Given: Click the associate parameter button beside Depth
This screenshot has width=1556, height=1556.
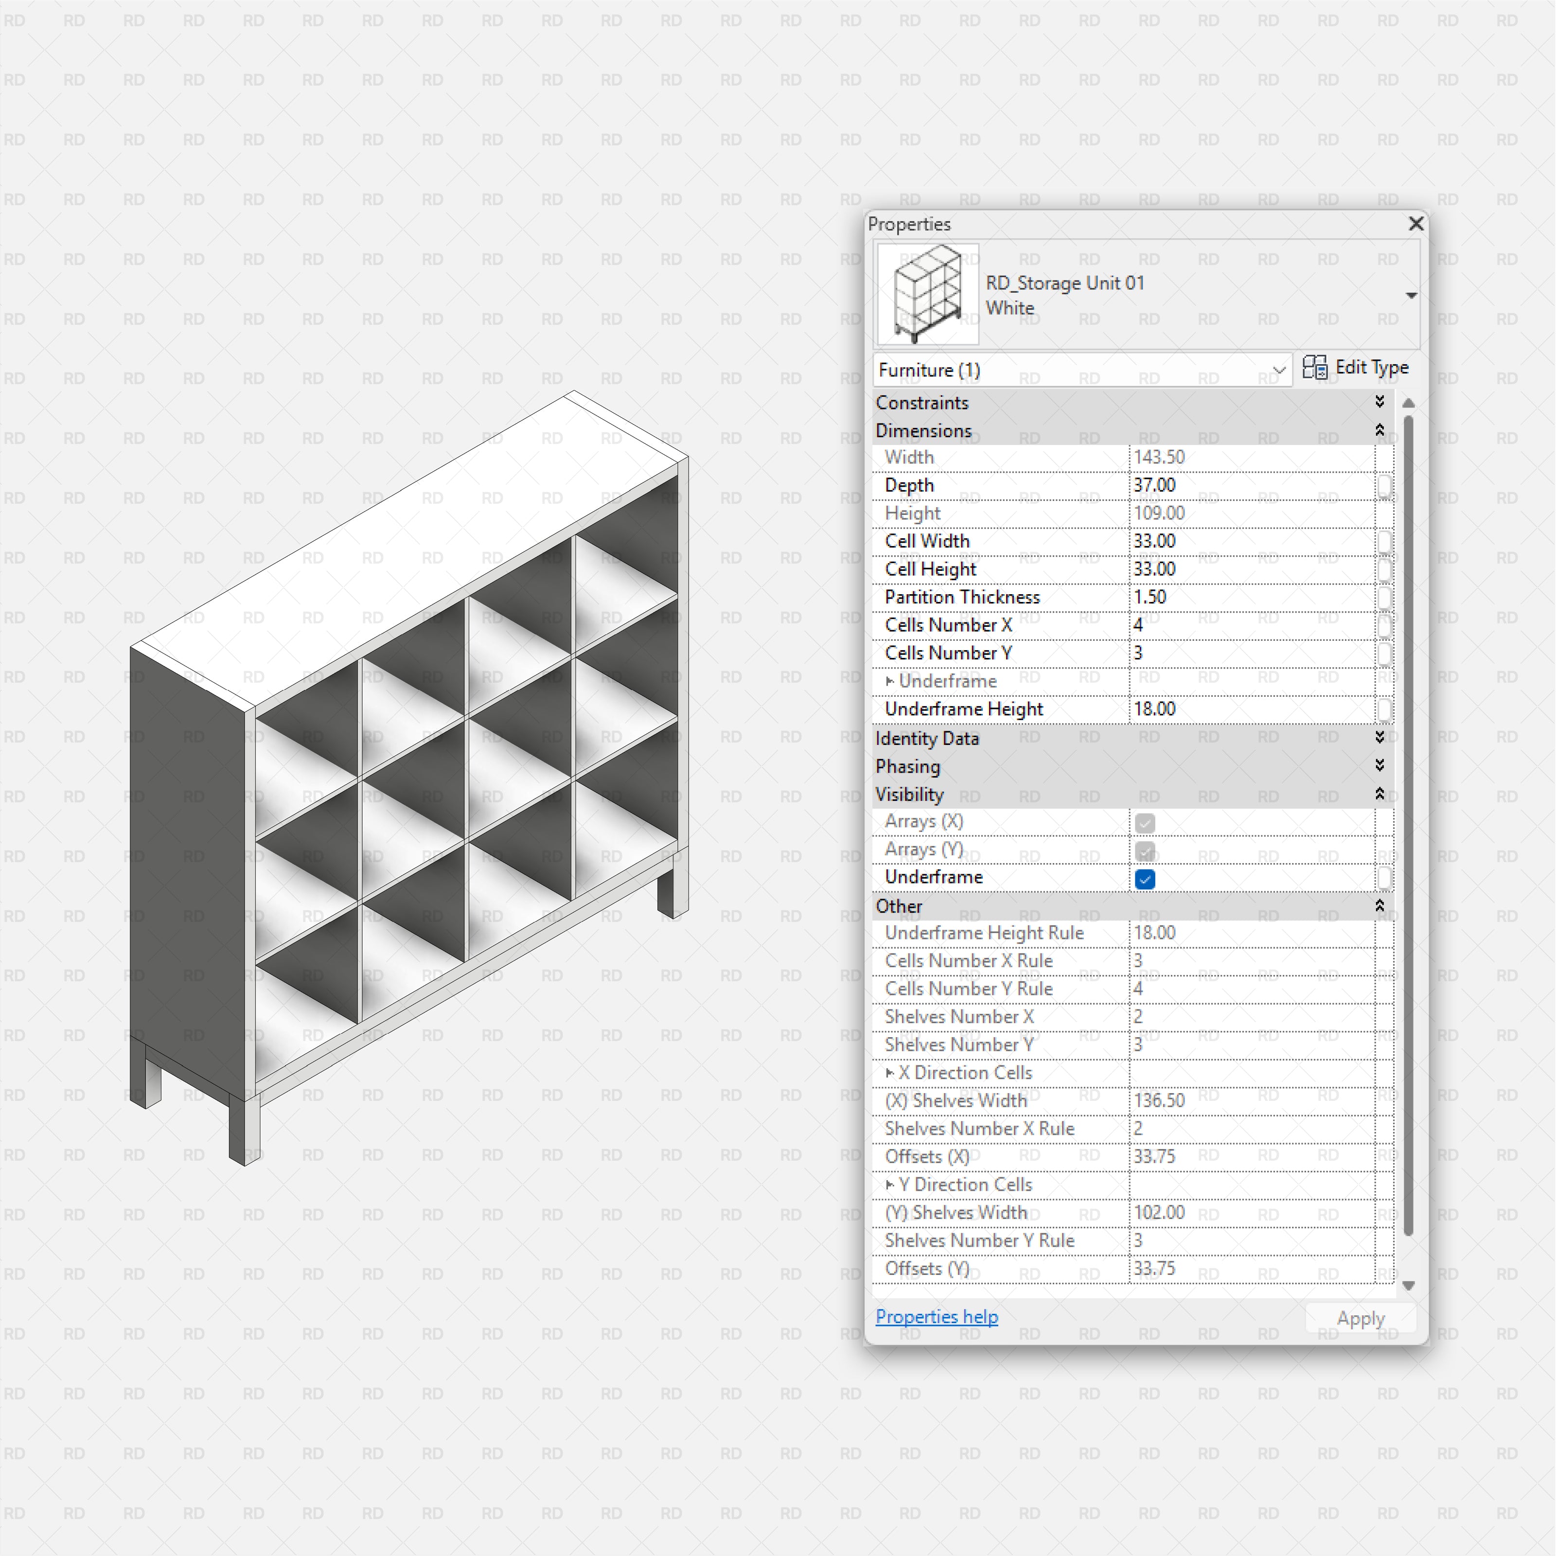Looking at the screenshot, I should 1385,486.
